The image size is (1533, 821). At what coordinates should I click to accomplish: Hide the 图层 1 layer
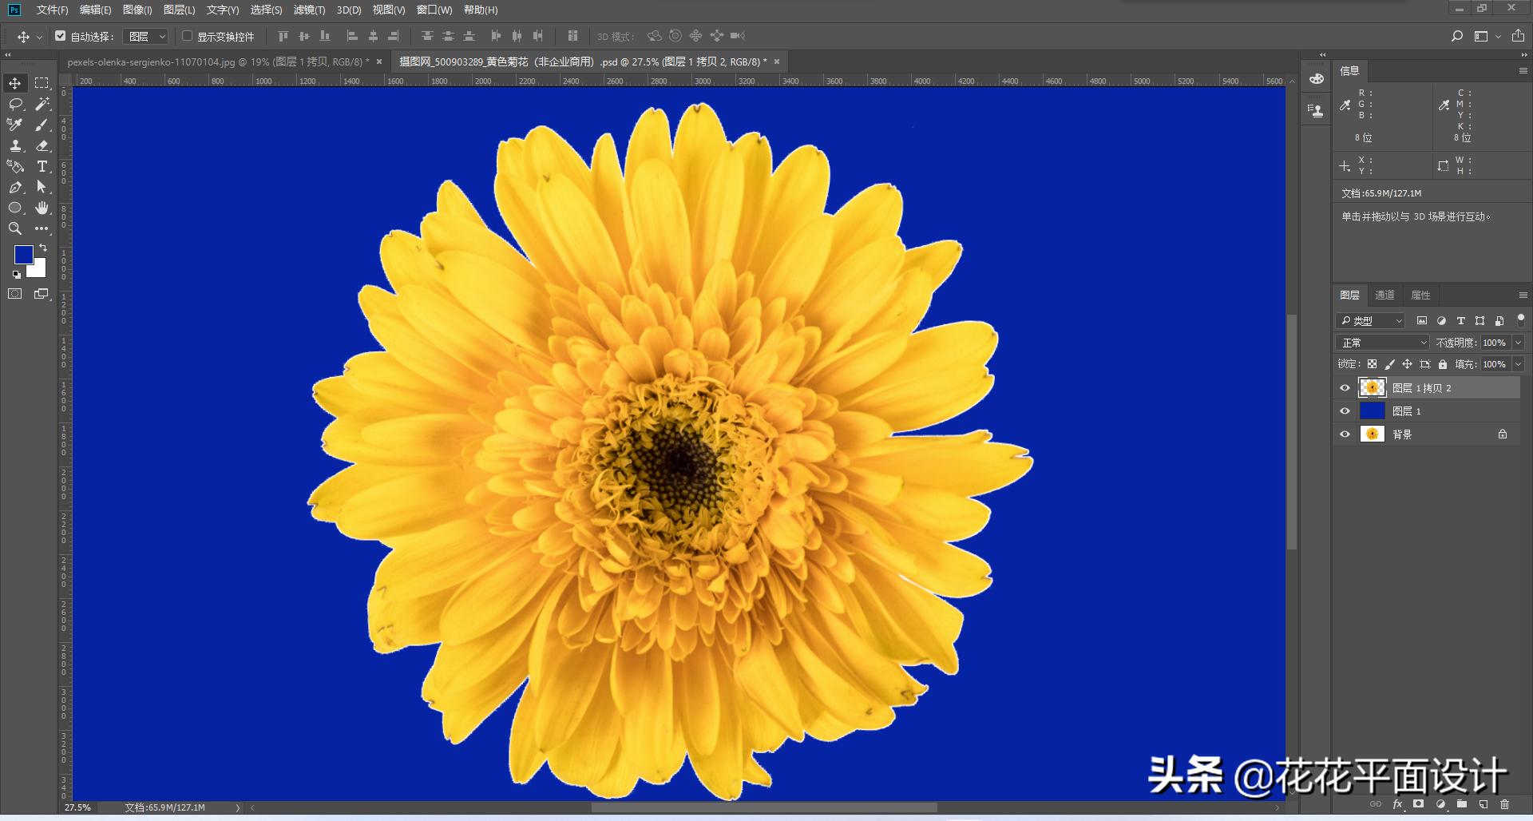1345,411
